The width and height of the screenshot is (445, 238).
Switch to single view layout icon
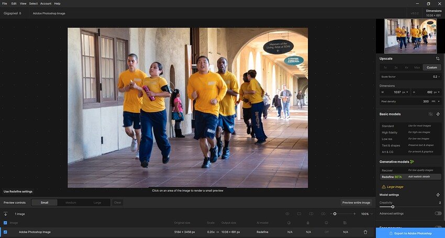(x=299, y=214)
